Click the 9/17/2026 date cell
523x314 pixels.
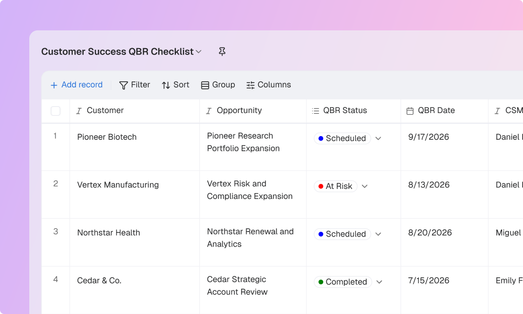(x=444, y=147)
